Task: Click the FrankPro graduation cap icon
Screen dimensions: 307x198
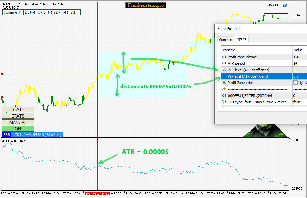Action: pos(285,5)
